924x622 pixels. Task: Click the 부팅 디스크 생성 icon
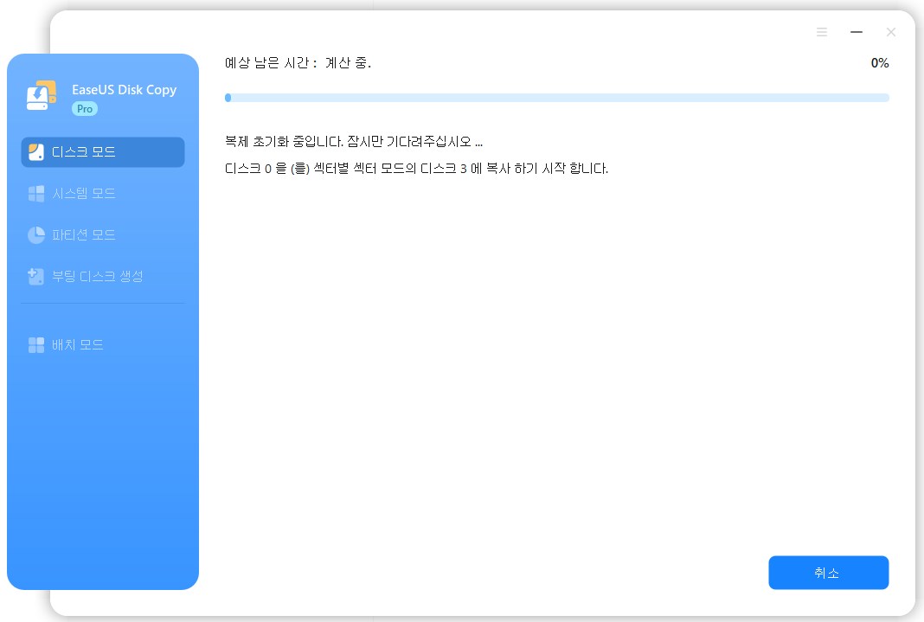[36, 276]
